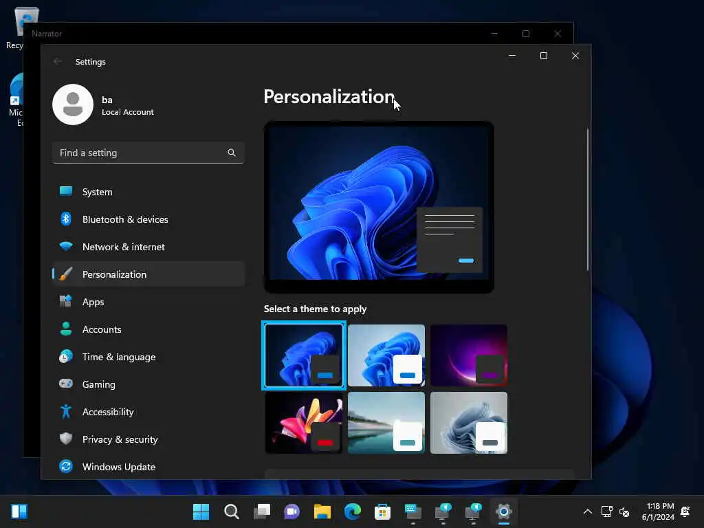Open Privacy & security settings
The image size is (704, 528).
(x=148, y=439)
